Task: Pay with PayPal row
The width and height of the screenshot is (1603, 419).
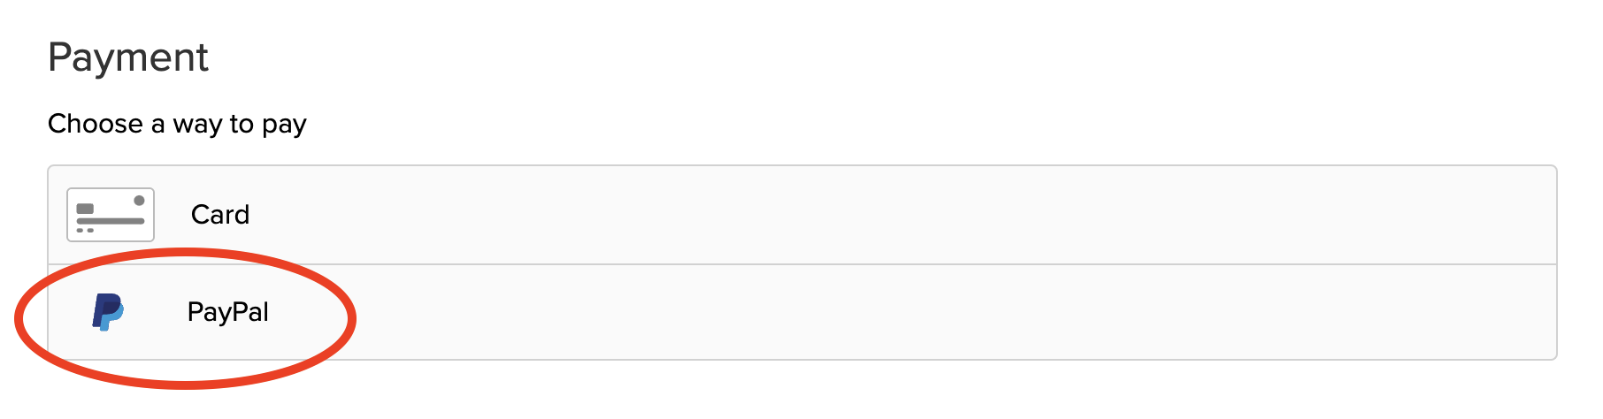Action: tap(802, 312)
